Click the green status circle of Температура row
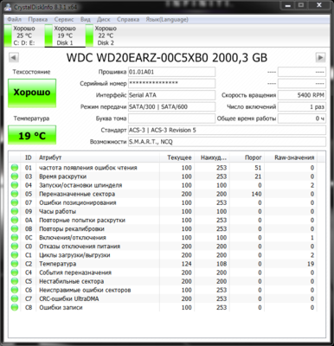The image size is (334, 346). coord(15,264)
